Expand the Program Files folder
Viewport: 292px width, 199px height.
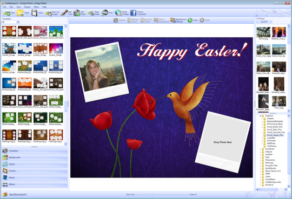[260, 166]
